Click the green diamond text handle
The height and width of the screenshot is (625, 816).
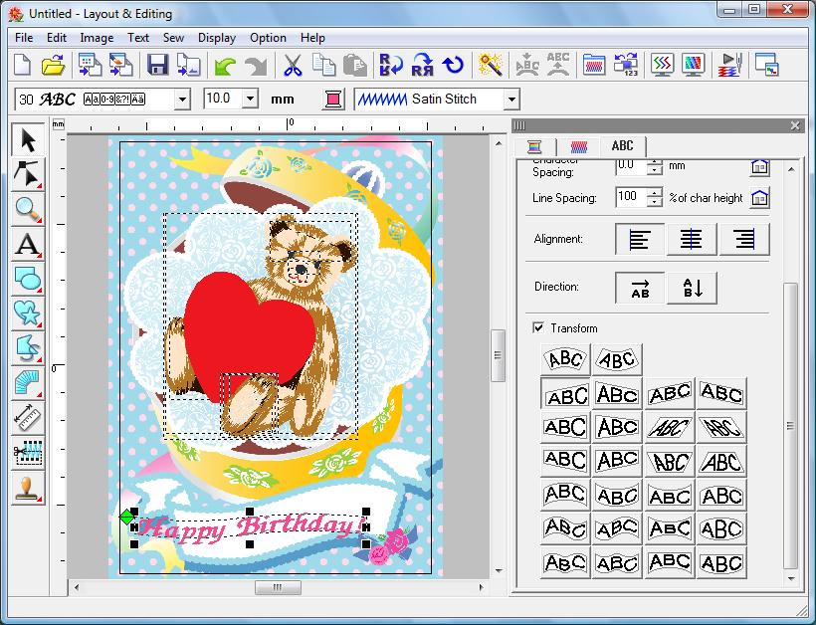click(126, 517)
